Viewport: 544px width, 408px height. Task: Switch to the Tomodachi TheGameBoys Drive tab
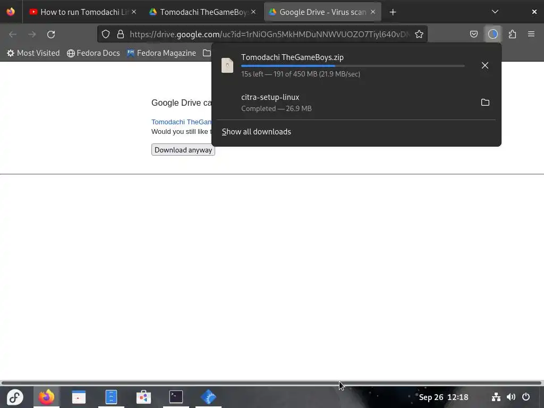(x=202, y=12)
